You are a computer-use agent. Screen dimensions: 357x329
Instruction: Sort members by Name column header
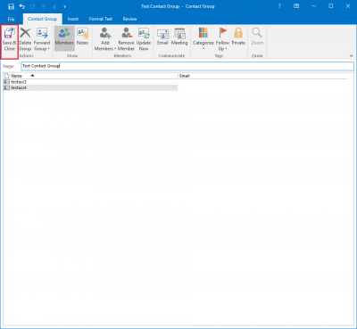tap(91, 76)
